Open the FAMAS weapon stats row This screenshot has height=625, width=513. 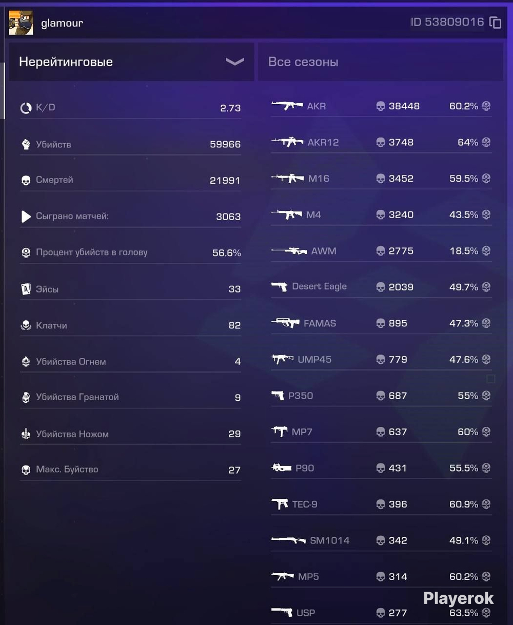coord(381,323)
